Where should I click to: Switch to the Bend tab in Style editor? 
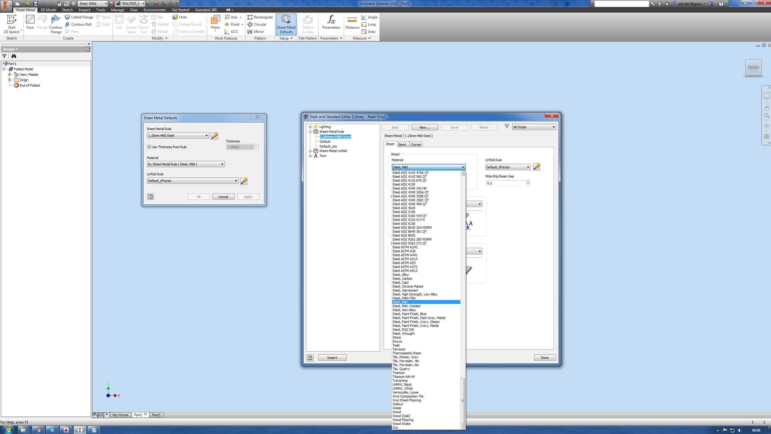[402, 144]
